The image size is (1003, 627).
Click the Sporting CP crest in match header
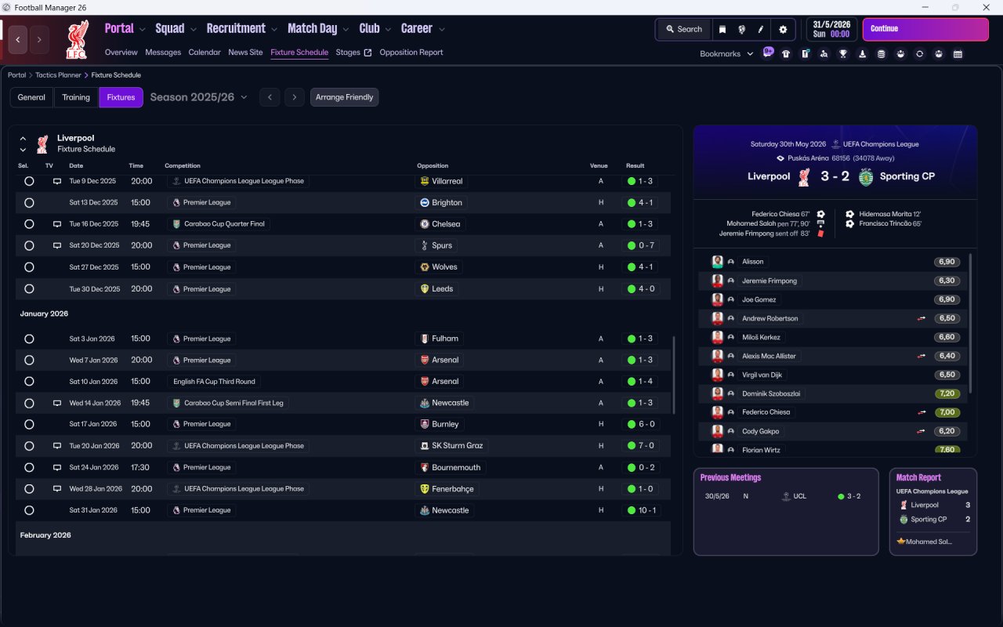865,176
